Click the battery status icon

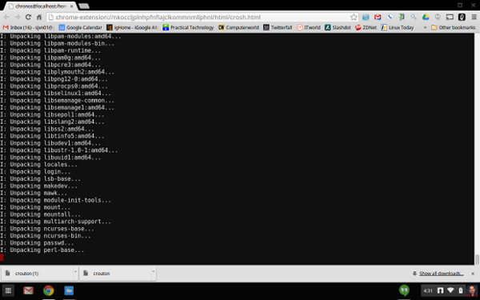(461, 290)
